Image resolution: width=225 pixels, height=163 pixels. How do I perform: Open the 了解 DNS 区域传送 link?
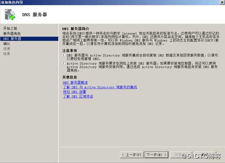click(78, 96)
